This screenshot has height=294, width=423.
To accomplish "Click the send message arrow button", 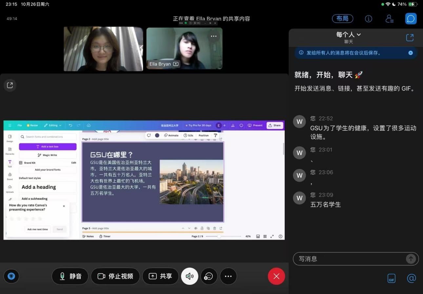I will point(411,259).
